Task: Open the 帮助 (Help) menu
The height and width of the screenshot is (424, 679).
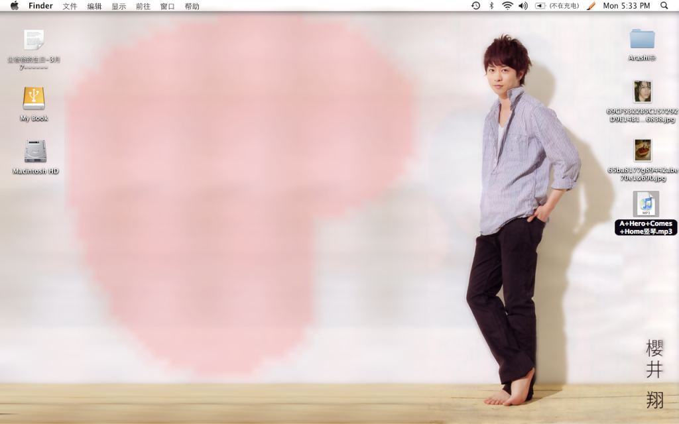Action: pyautogui.click(x=192, y=6)
